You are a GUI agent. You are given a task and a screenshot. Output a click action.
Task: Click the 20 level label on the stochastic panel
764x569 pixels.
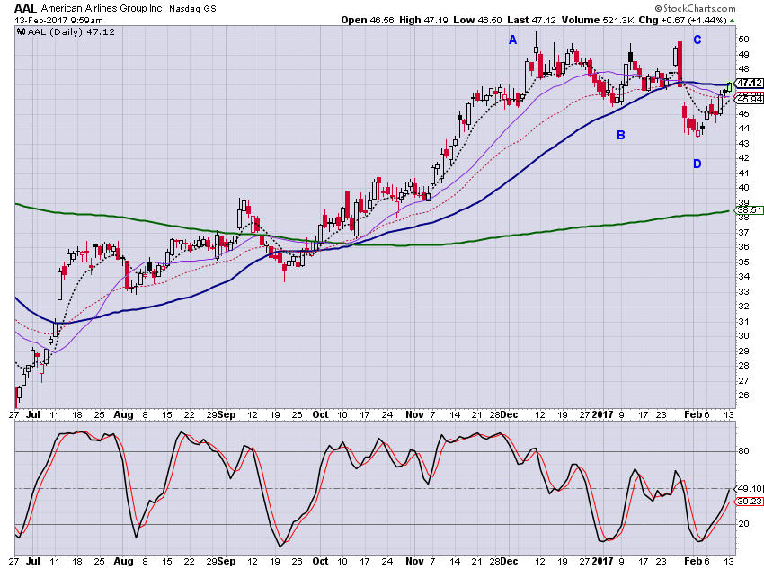click(743, 524)
